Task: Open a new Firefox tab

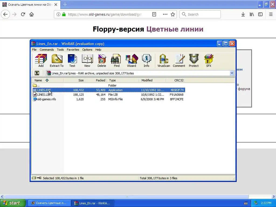Action: pos(65,4)
